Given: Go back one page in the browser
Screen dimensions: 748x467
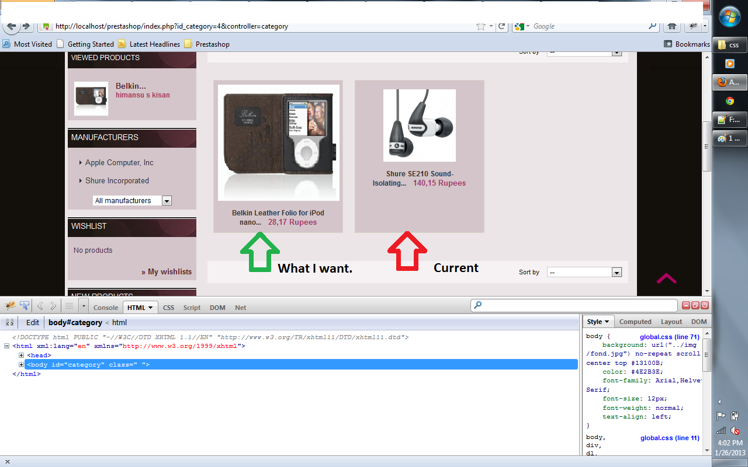Looking at the screenshot, I should click(x=11, y=26).
